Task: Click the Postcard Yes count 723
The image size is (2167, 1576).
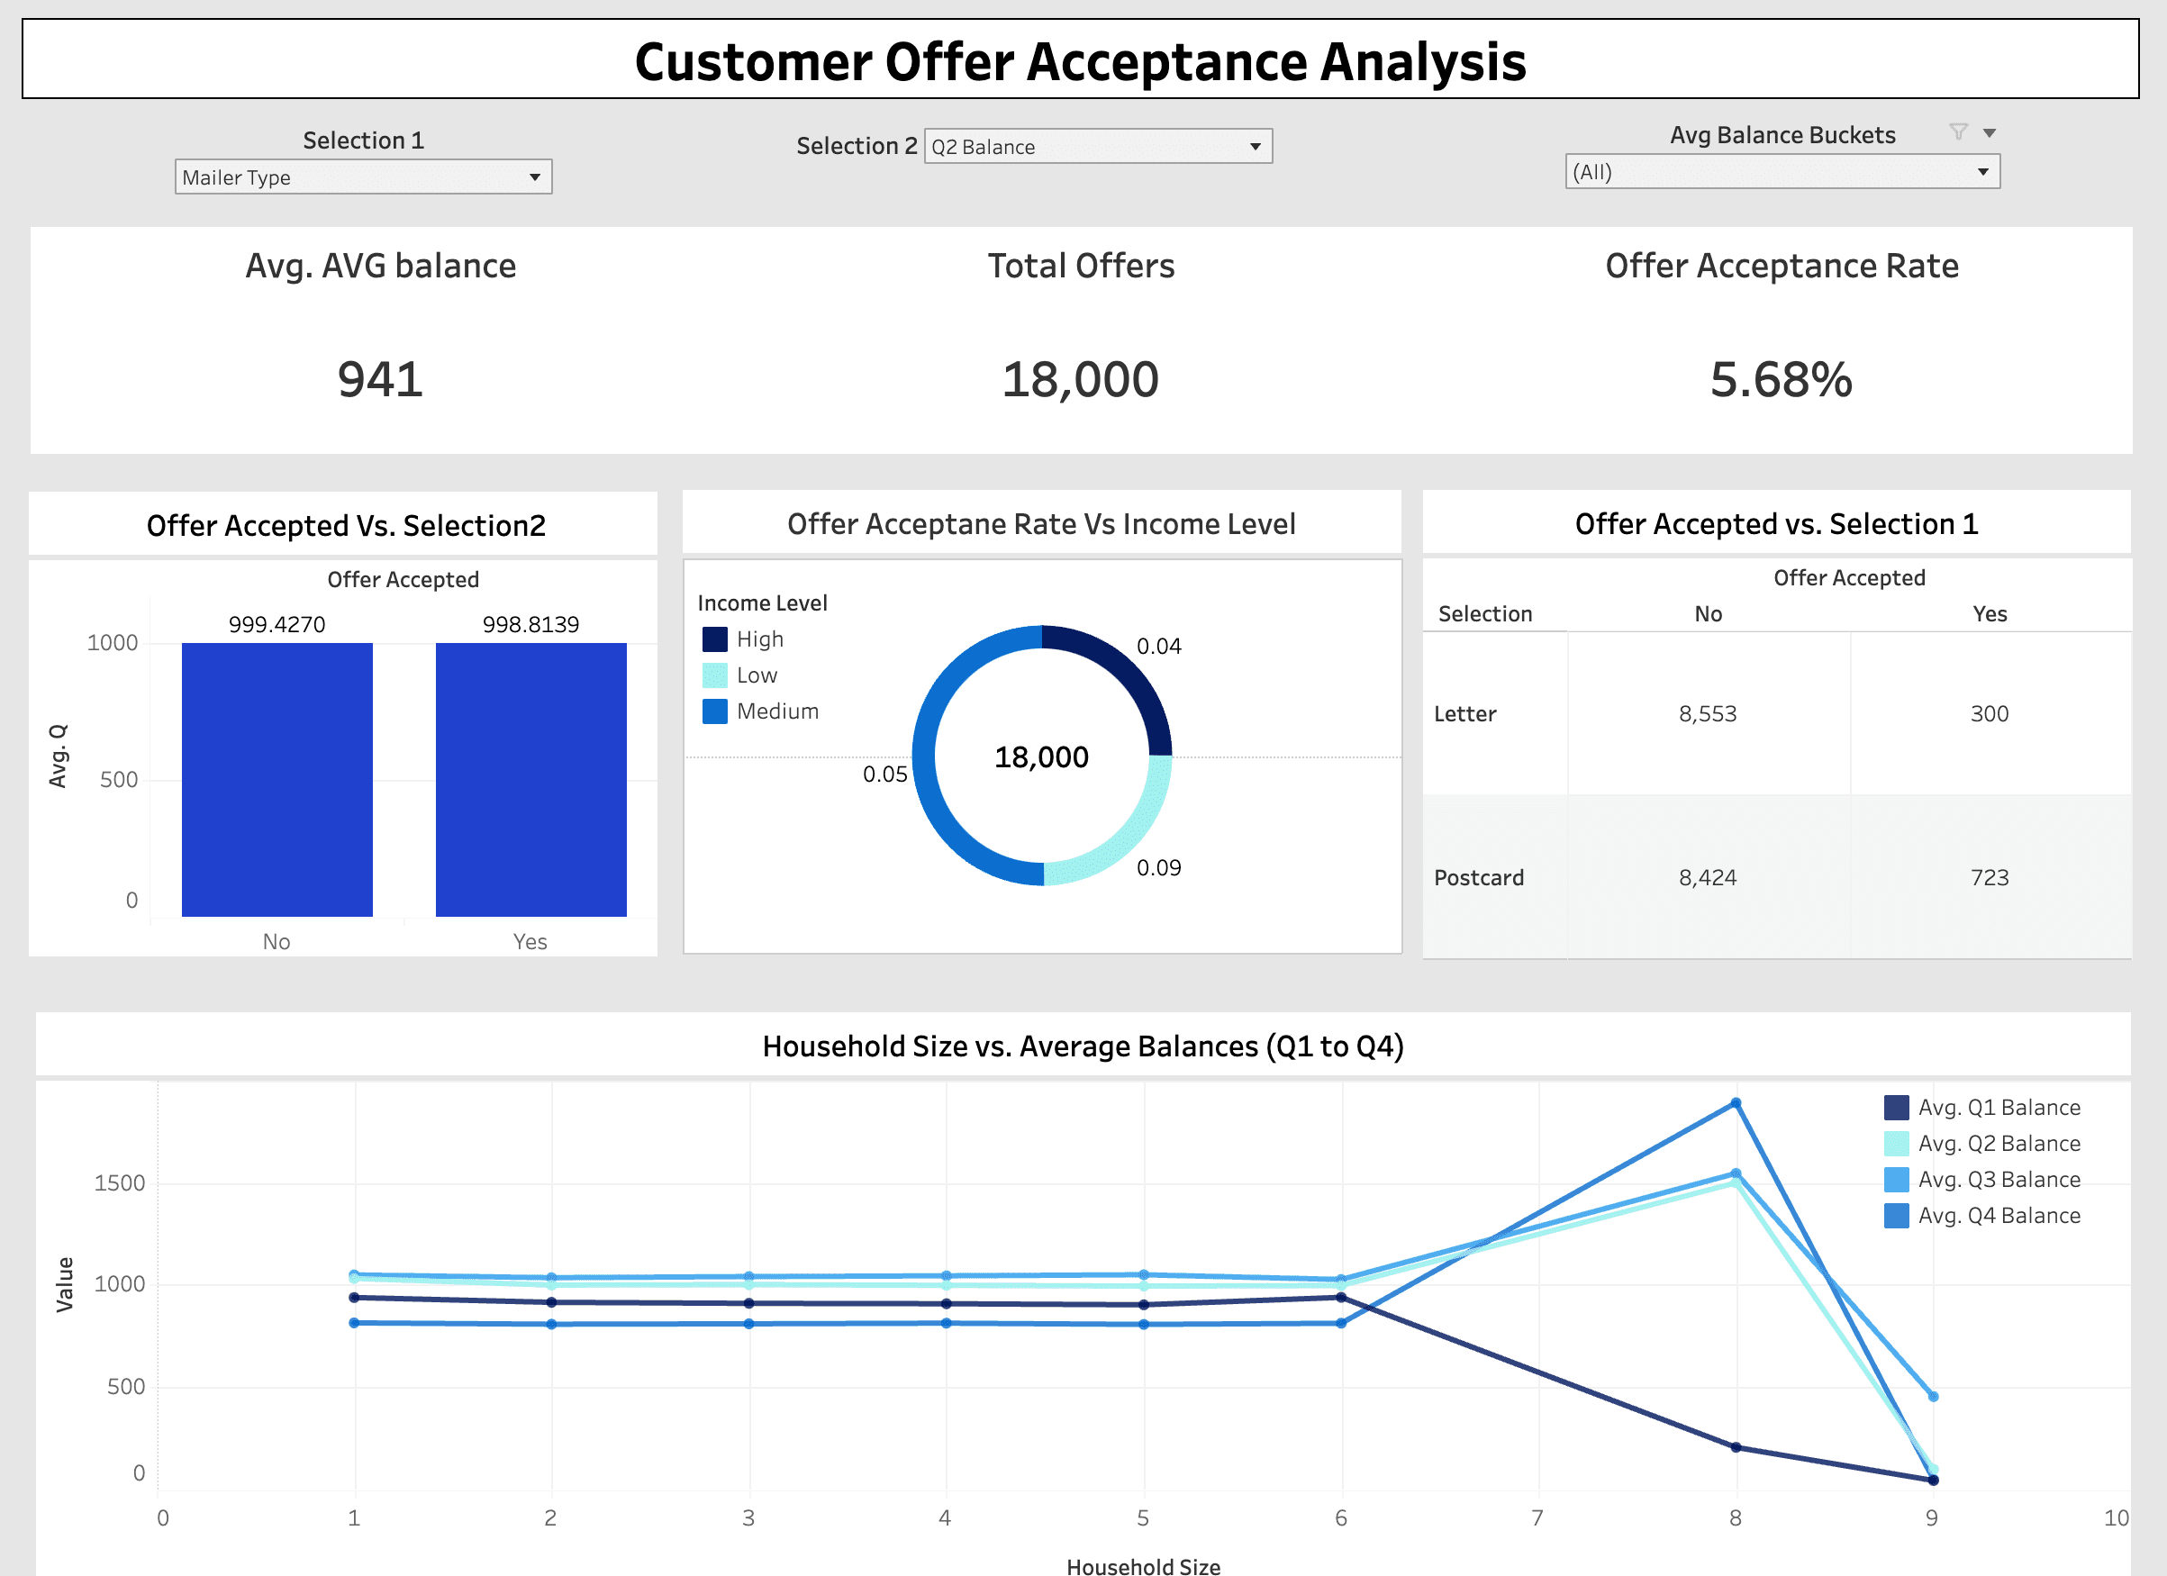Action: pyautogui.click(x=1990, y=877)
